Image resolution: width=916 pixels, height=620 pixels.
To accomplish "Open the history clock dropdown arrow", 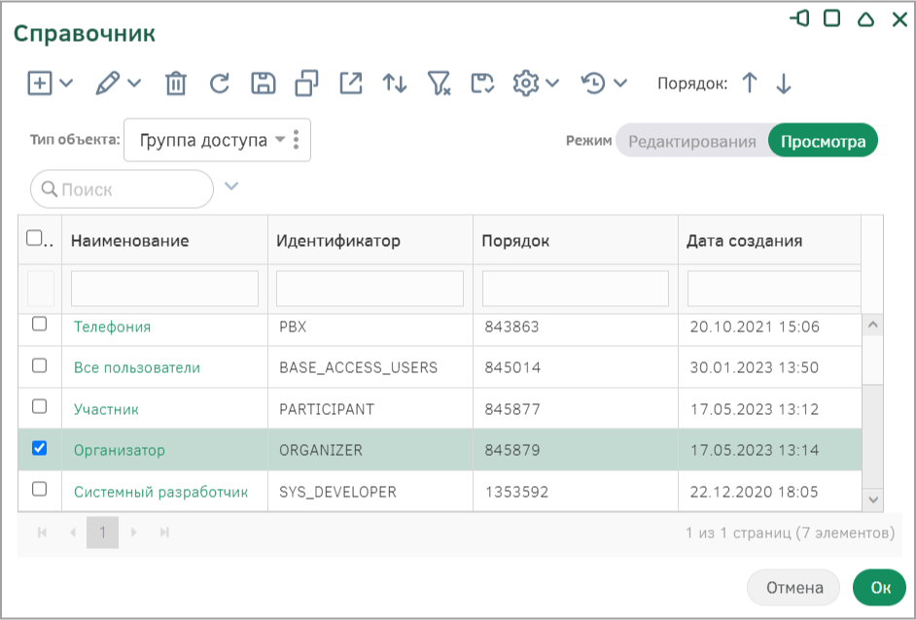I will pos(620,83).
